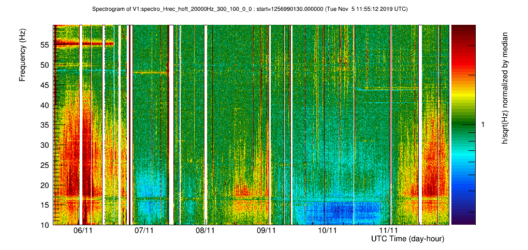
Task: Click the 20 Hz frequency tick label
Action: pos(46,185)
